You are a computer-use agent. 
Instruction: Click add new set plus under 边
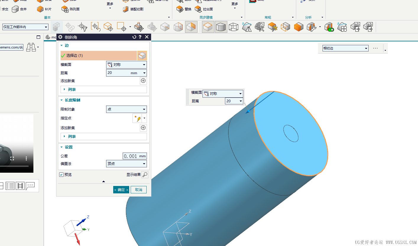click(x=143, y=81)
